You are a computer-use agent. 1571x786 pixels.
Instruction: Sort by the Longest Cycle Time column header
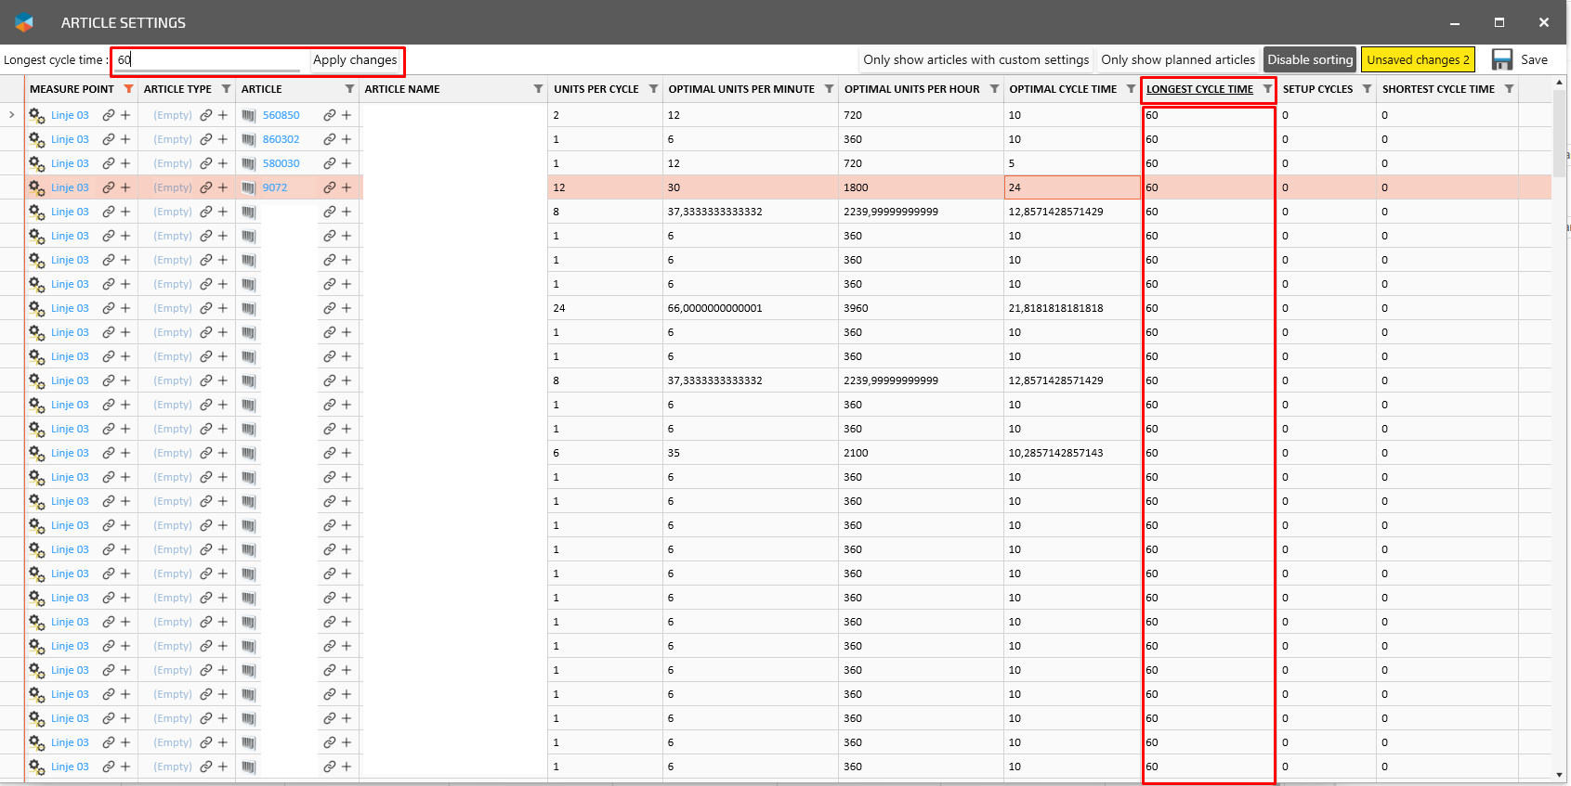(1198, 89)
